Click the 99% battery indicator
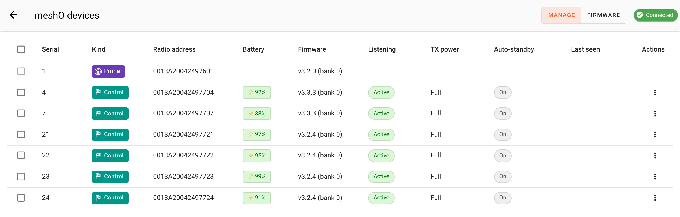Image resolution: width=680 pixels, height=217 pixels. pyautogui.click(x=257, y=177)
